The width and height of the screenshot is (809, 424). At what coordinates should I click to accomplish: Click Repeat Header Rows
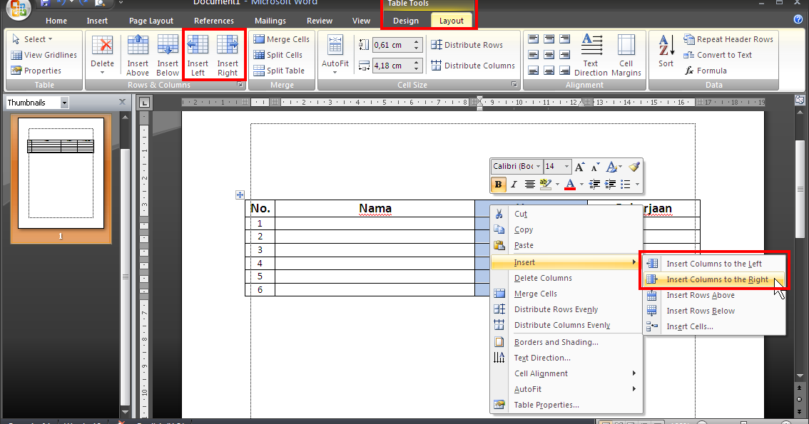click(728, 39)
